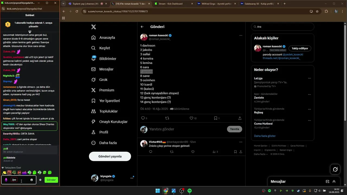The image size is (347, 195).
Task: Open a new Chrome tab
Action: (x=284, y=4)
